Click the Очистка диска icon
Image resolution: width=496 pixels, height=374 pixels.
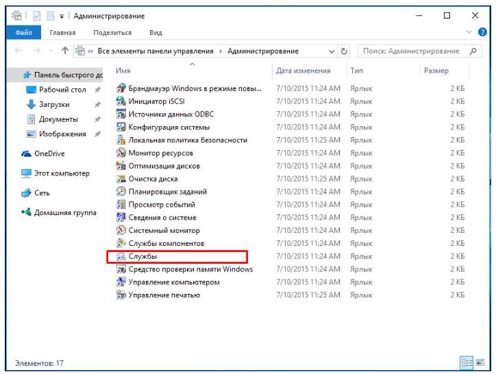(x=121, y=179)
